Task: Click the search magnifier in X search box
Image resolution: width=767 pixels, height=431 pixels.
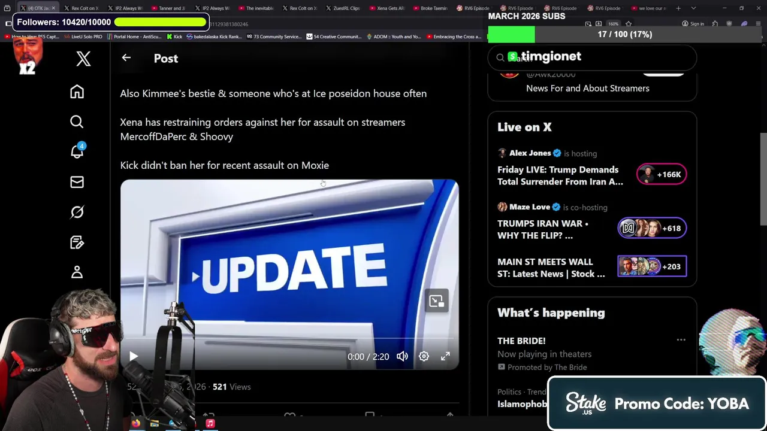Action: click(500, 58)
